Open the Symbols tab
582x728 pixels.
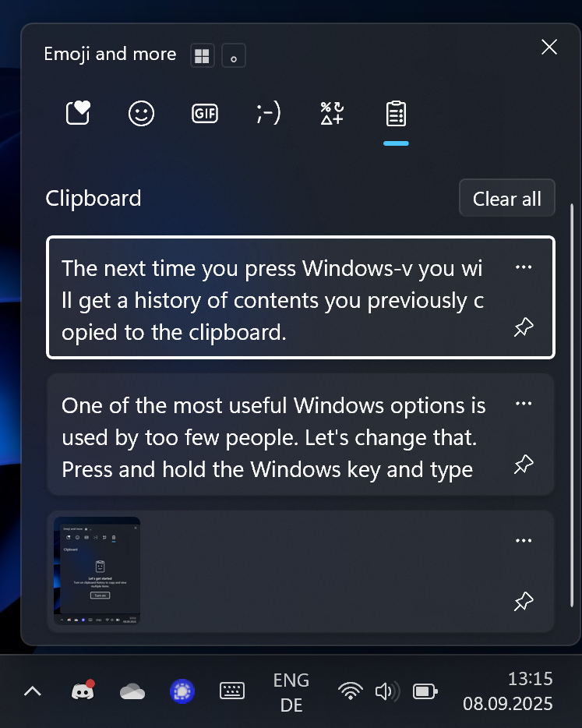pyautogui.click(x=332, y=113)
